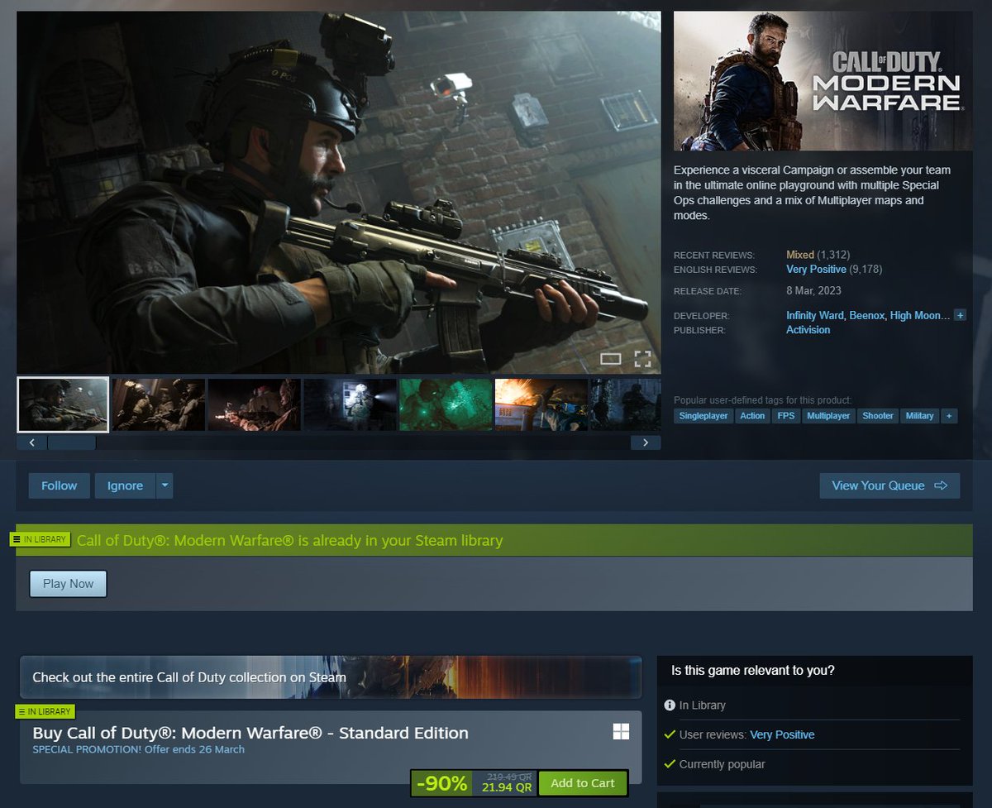Open the Call of Duty collection banner

pos(331,677)
